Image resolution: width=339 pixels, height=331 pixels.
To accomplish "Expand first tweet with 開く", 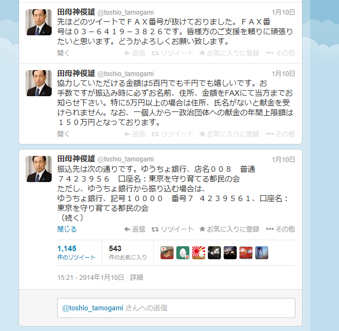I will 63,53.
